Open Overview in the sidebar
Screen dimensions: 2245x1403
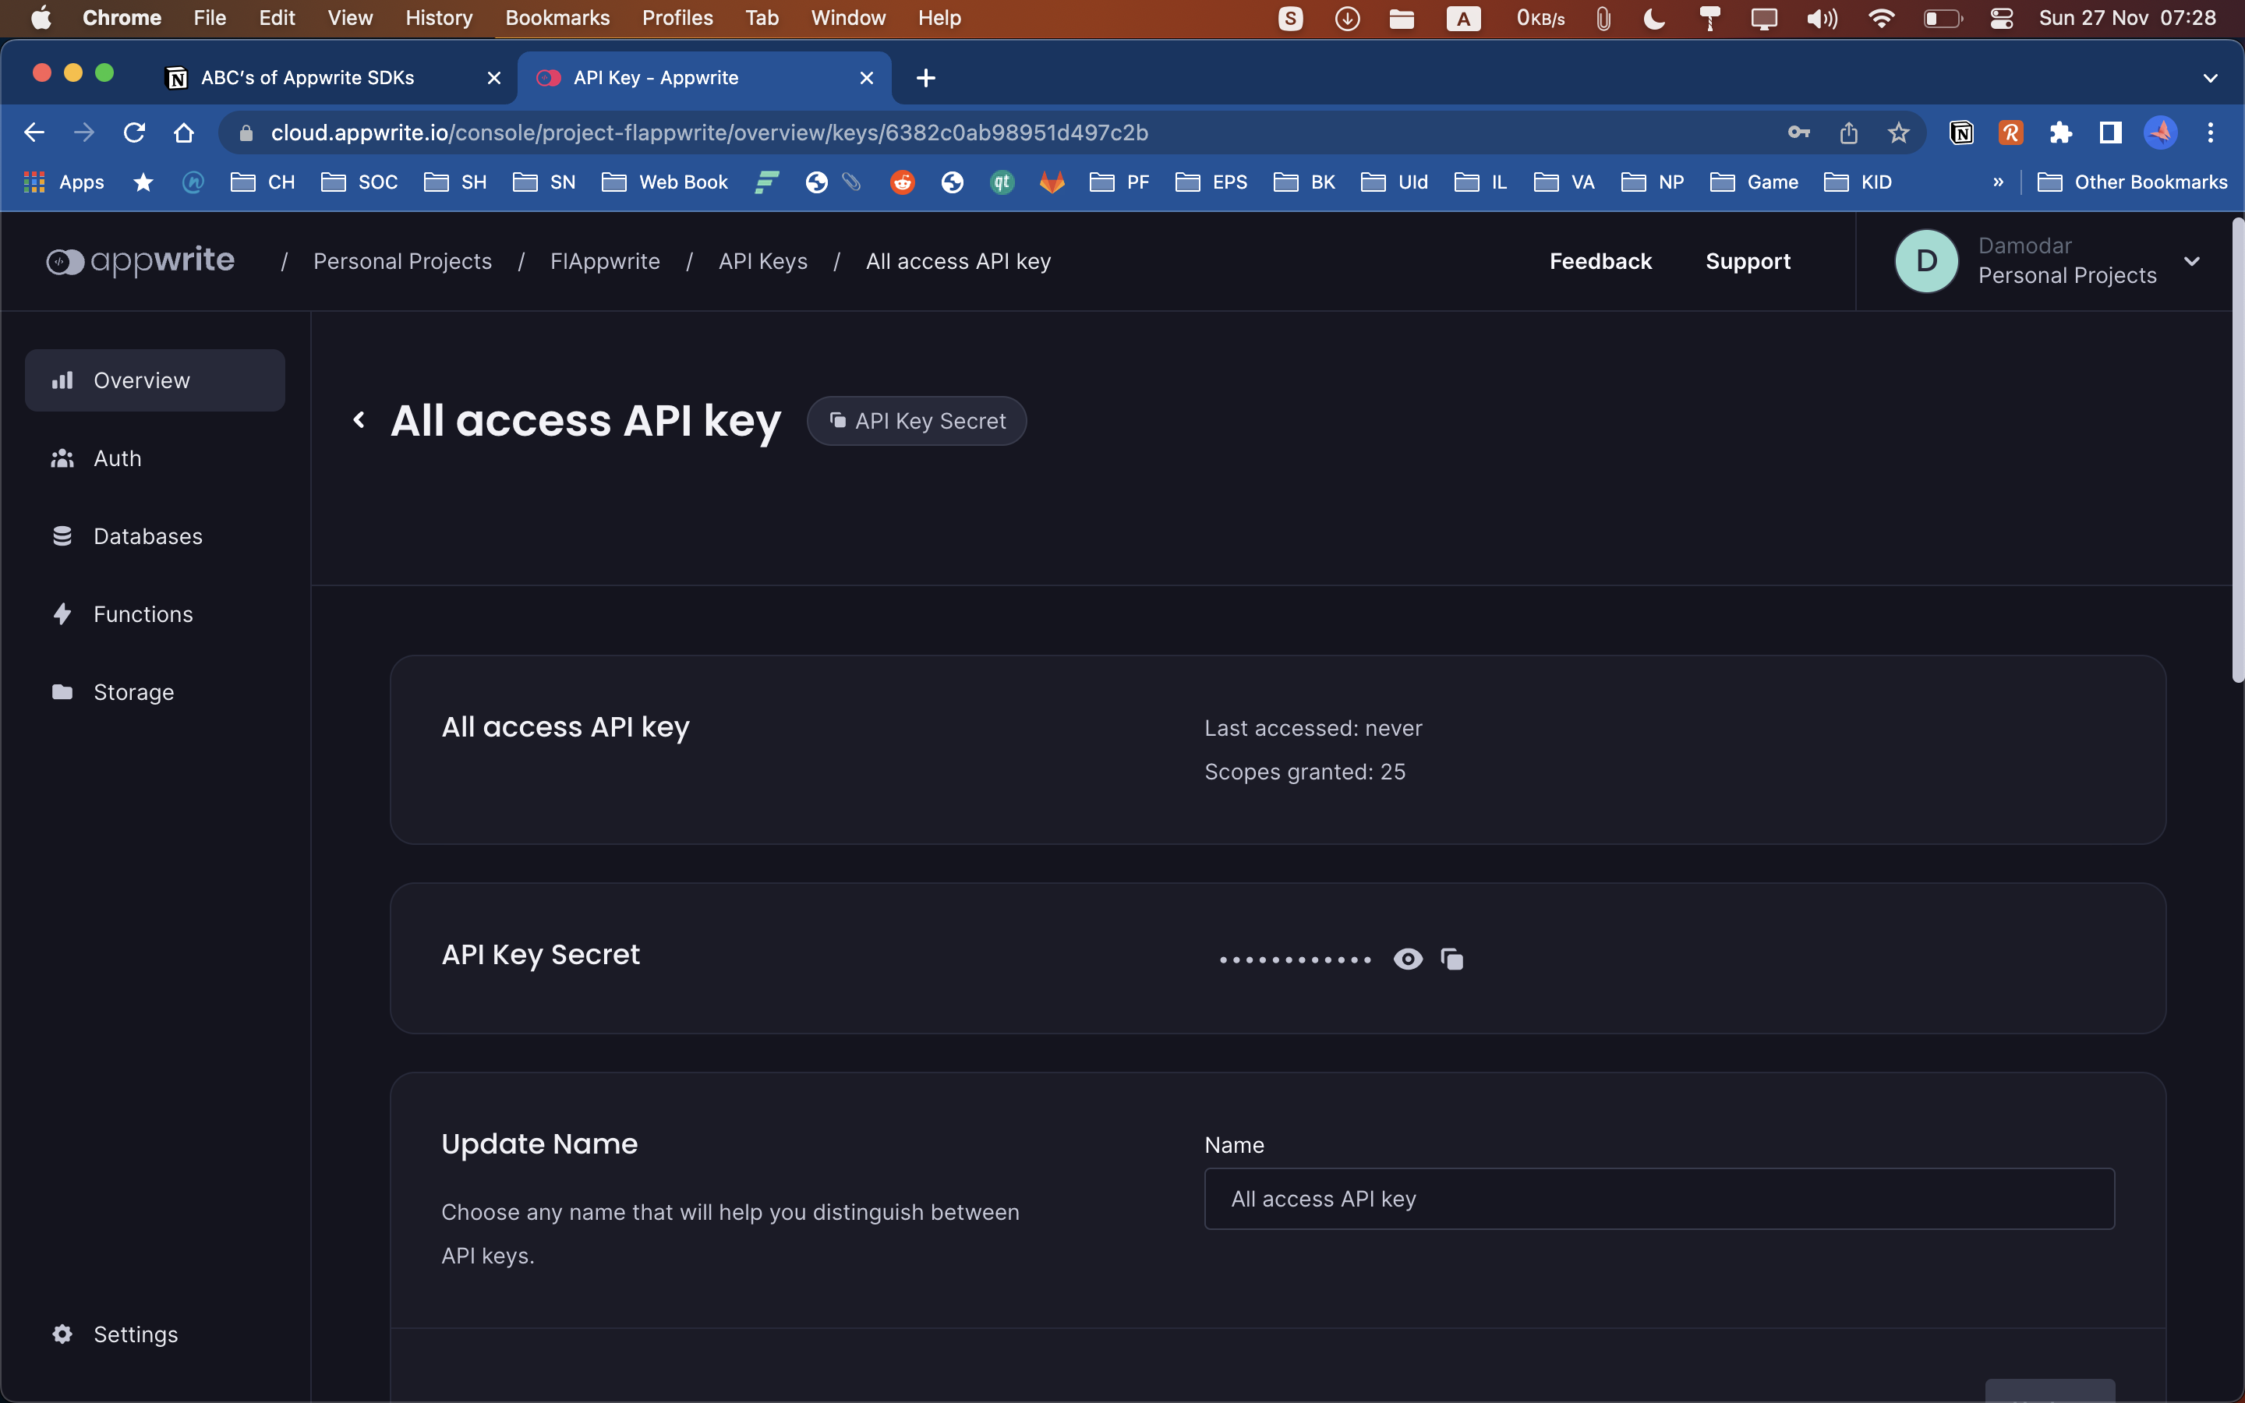[155, 380]
